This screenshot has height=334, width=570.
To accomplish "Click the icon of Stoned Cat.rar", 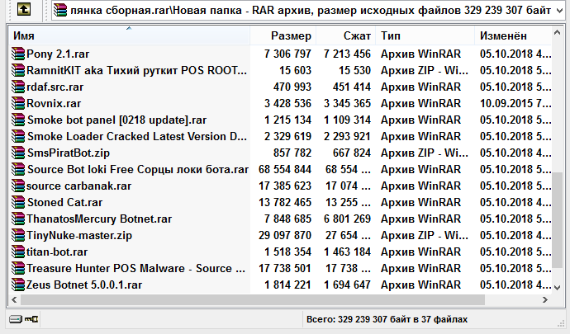I will click(18, 202).
